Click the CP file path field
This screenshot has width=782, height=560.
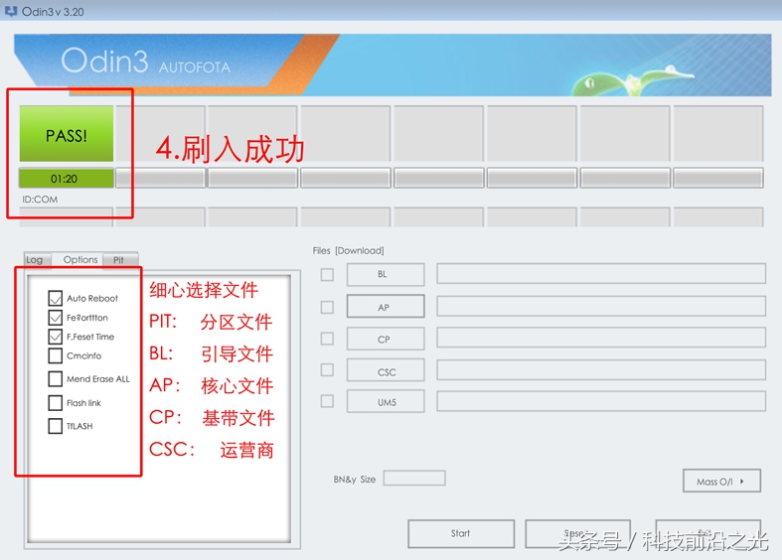pyautogui.click(x=601, y=338)
